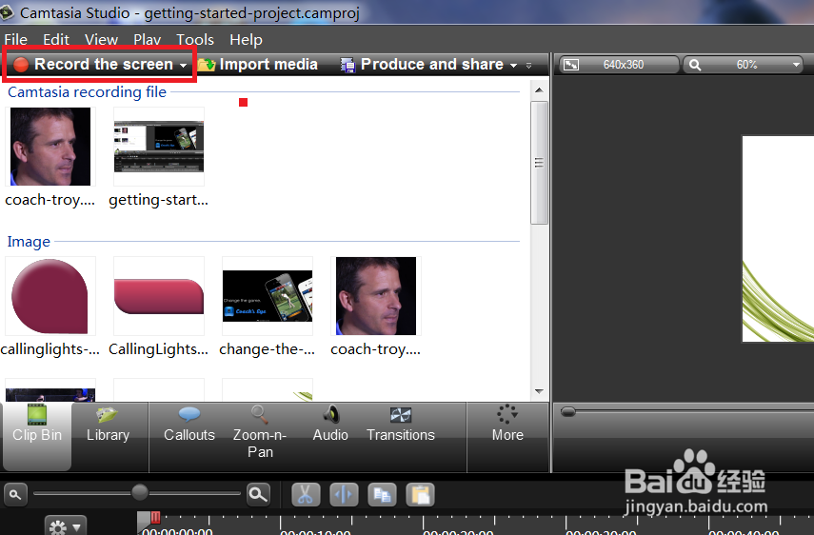The width and height of the screenshot is (814, 535).
Task: Select the callinglights-... teardrop image thumbnail
Action: coord(50,296)
